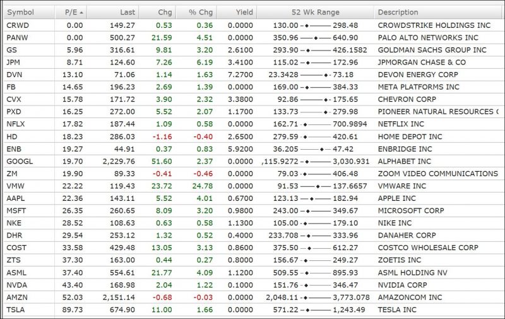Click Apple last price 143.11
The width and height of the screenshot is (505, 319).
click(x=122, y=198)
